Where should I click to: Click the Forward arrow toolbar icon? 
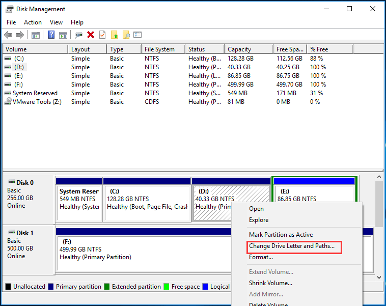click(20, 35)
